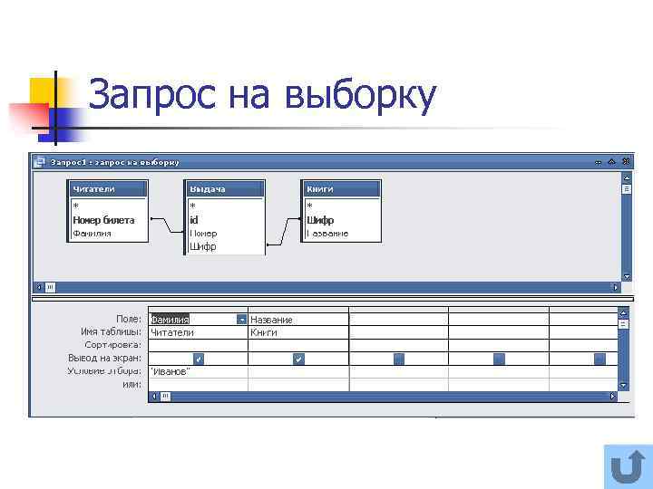This screenshot has height=489, width=653.
Task: Enable display checkbox in third grid column
Action: pos(399,359)
